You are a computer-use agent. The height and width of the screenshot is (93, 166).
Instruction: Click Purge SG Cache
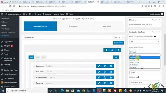click(58, 14)
